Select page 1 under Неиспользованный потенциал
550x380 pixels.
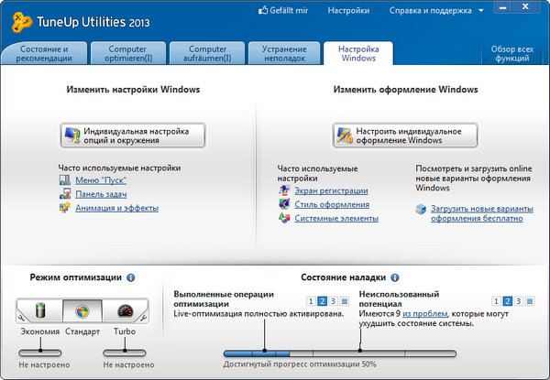pos(496,301)
